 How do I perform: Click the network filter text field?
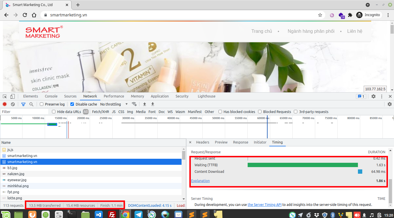pyautogui.click(x=25, y=112)
